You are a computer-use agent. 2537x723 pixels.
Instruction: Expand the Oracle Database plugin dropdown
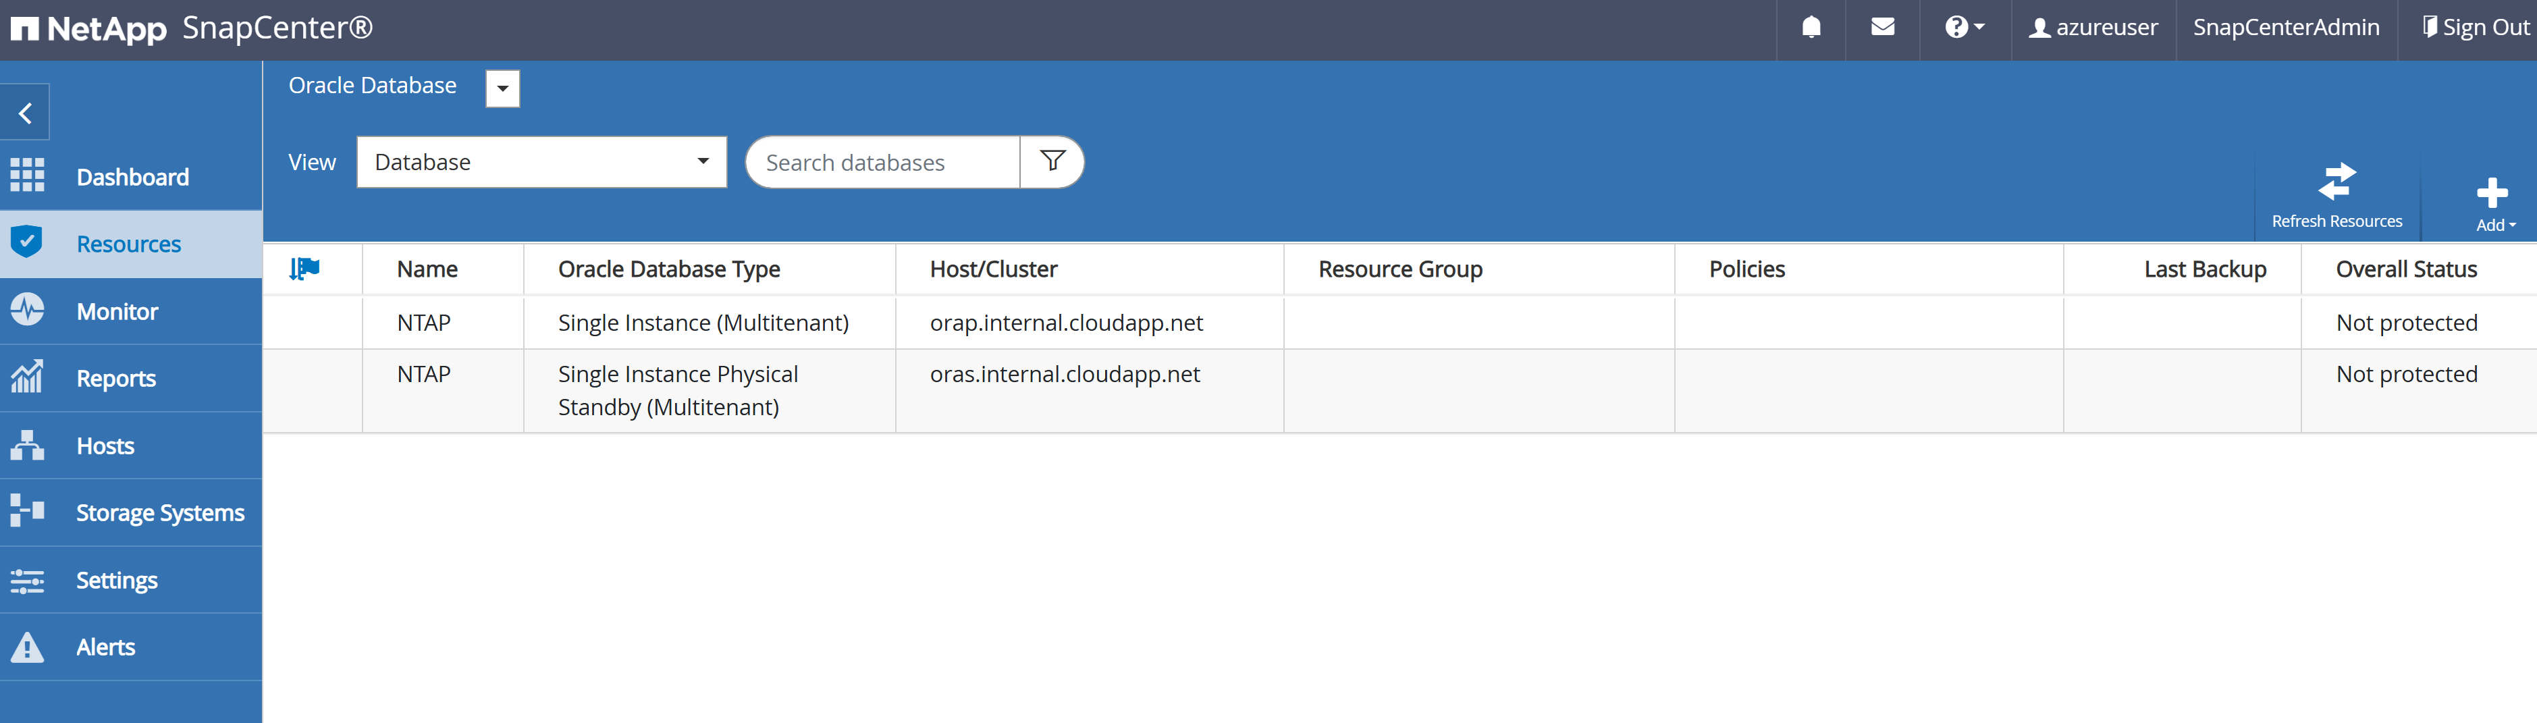502,88
